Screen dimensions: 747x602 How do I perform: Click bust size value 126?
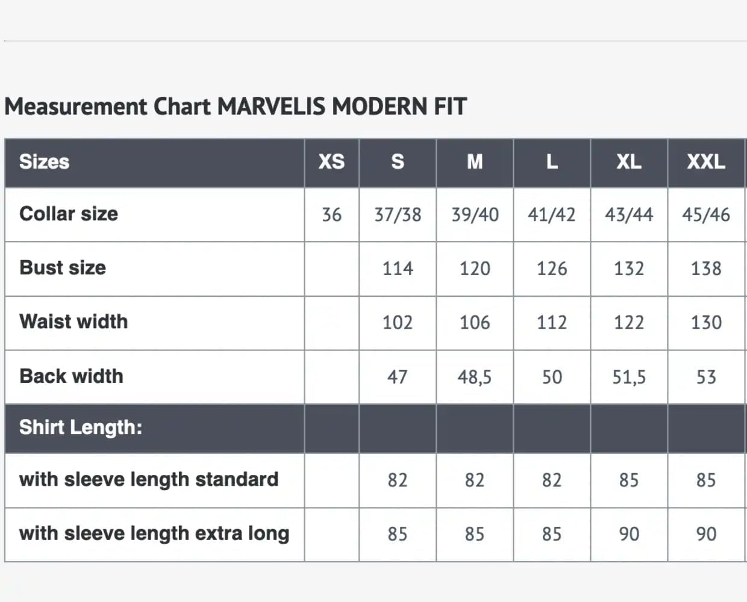pos(552,268)
